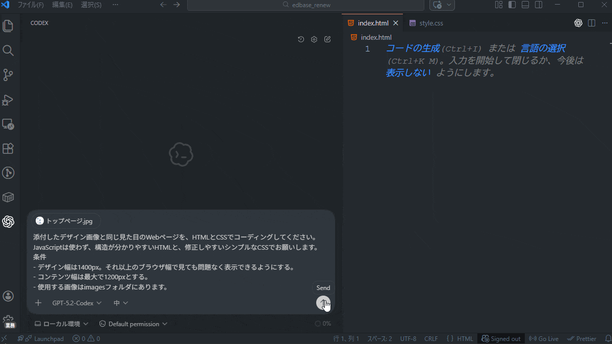Select the ChatGPT Codex icon in the sidebar
The image size is (612, 344).
(x=8, y=222)
